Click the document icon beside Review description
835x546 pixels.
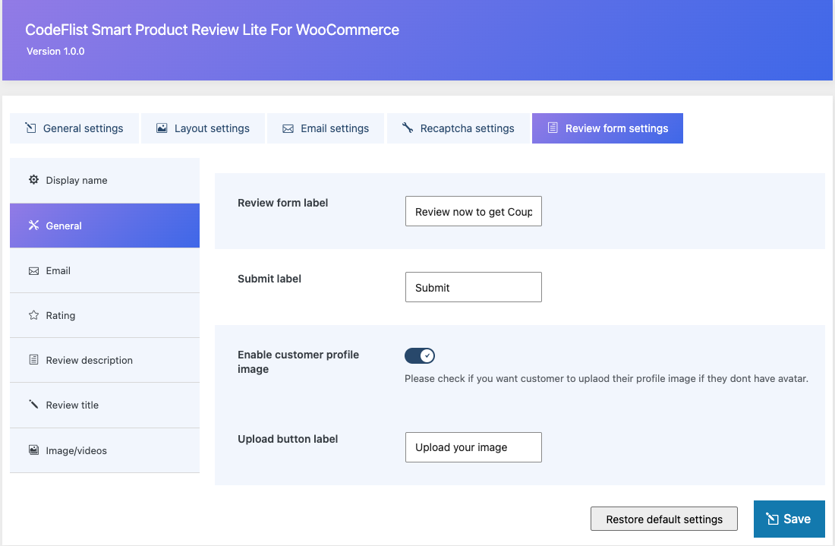click(33, 359)
